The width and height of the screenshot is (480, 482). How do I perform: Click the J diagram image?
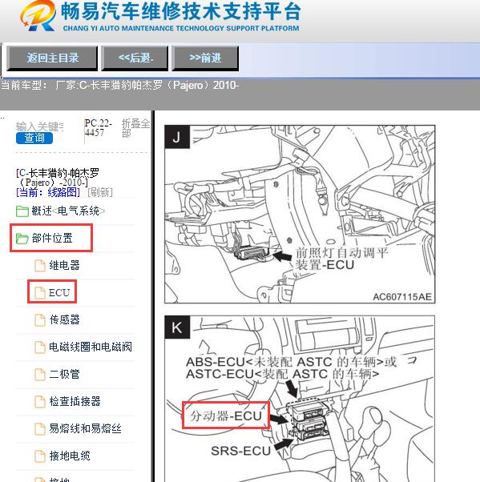click(x=300, y=215)
